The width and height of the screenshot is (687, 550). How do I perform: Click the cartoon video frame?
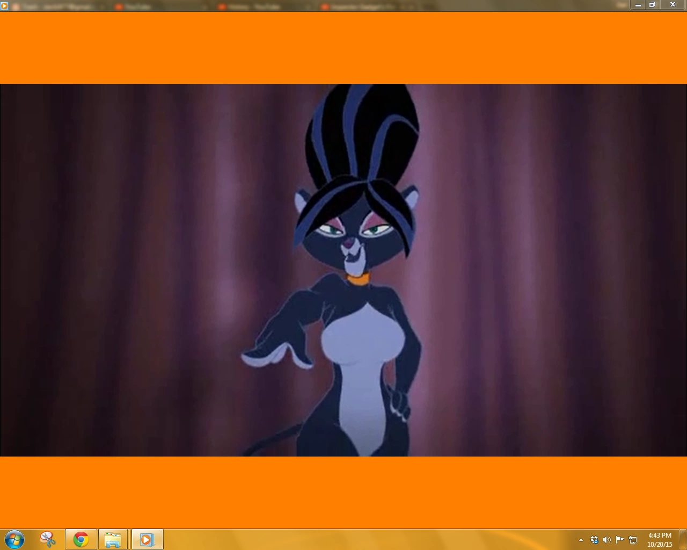343,270
